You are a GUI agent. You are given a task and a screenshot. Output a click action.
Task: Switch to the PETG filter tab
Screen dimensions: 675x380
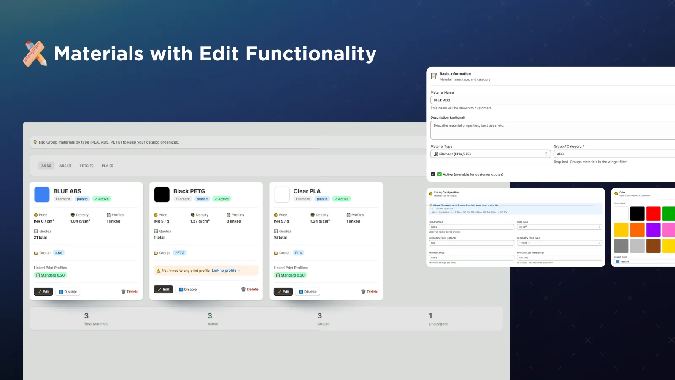(x=86, y=166)
